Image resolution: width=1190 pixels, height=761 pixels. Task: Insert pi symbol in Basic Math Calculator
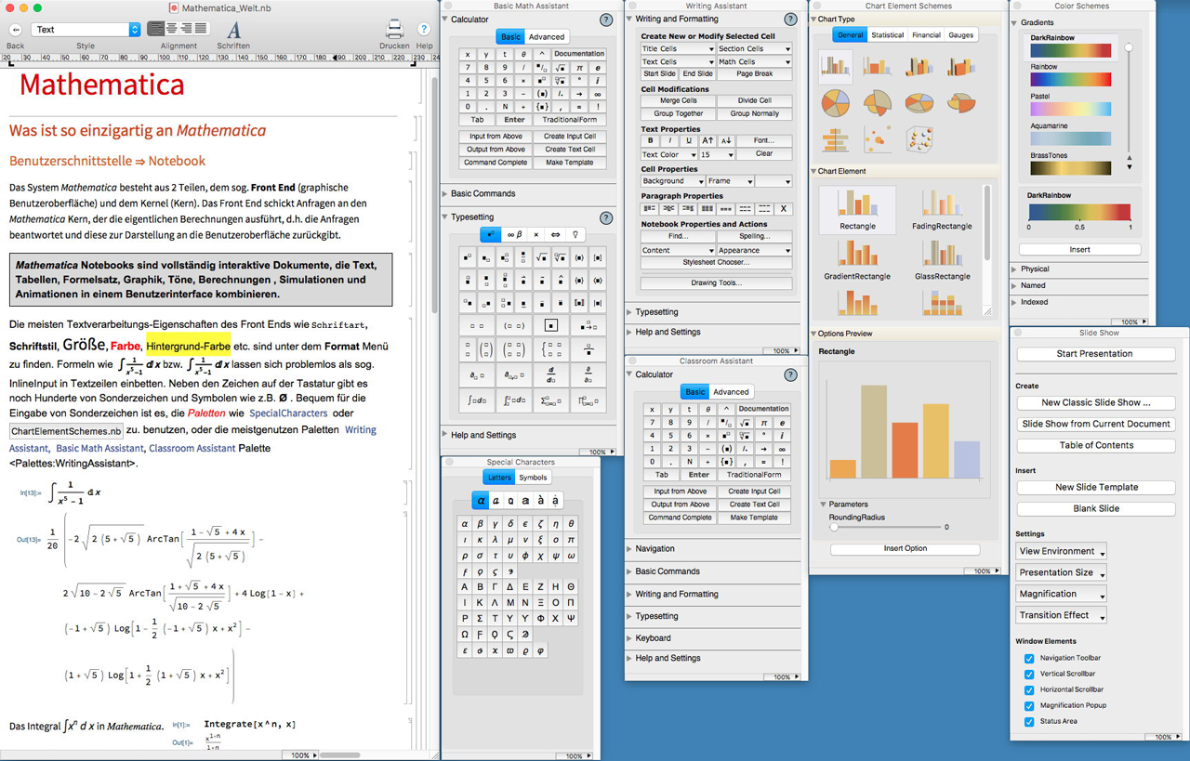[579, 68]
